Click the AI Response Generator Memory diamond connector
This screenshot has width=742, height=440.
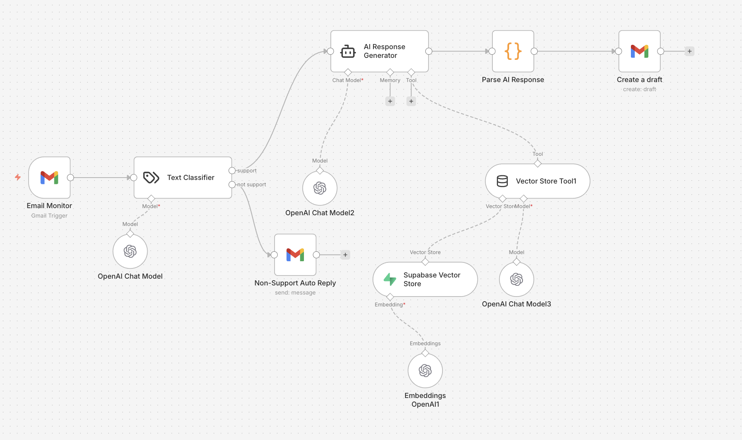coord(390,72)
